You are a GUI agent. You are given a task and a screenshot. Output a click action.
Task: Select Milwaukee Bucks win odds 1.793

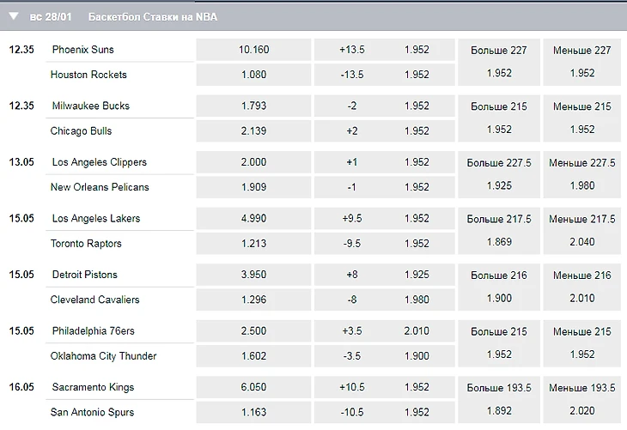point(253,106)
